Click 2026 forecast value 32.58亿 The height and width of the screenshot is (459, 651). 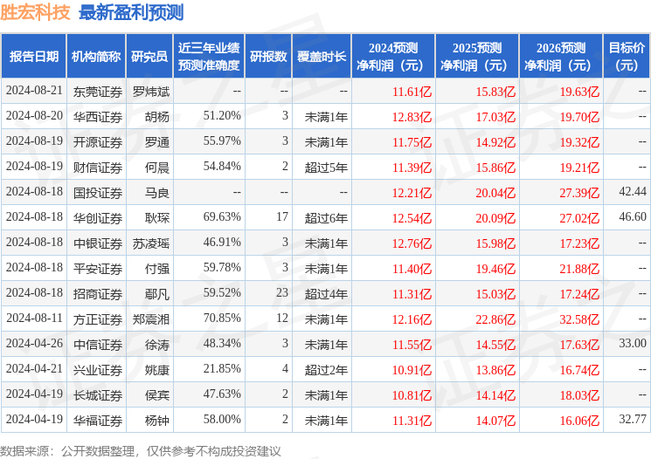[x=579, y=319]
